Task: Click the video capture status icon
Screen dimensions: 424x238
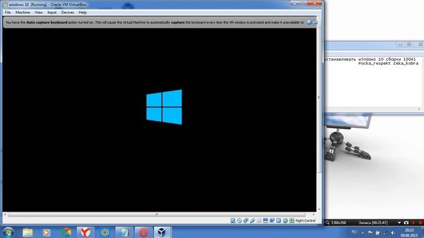Action: click(272, 220)
